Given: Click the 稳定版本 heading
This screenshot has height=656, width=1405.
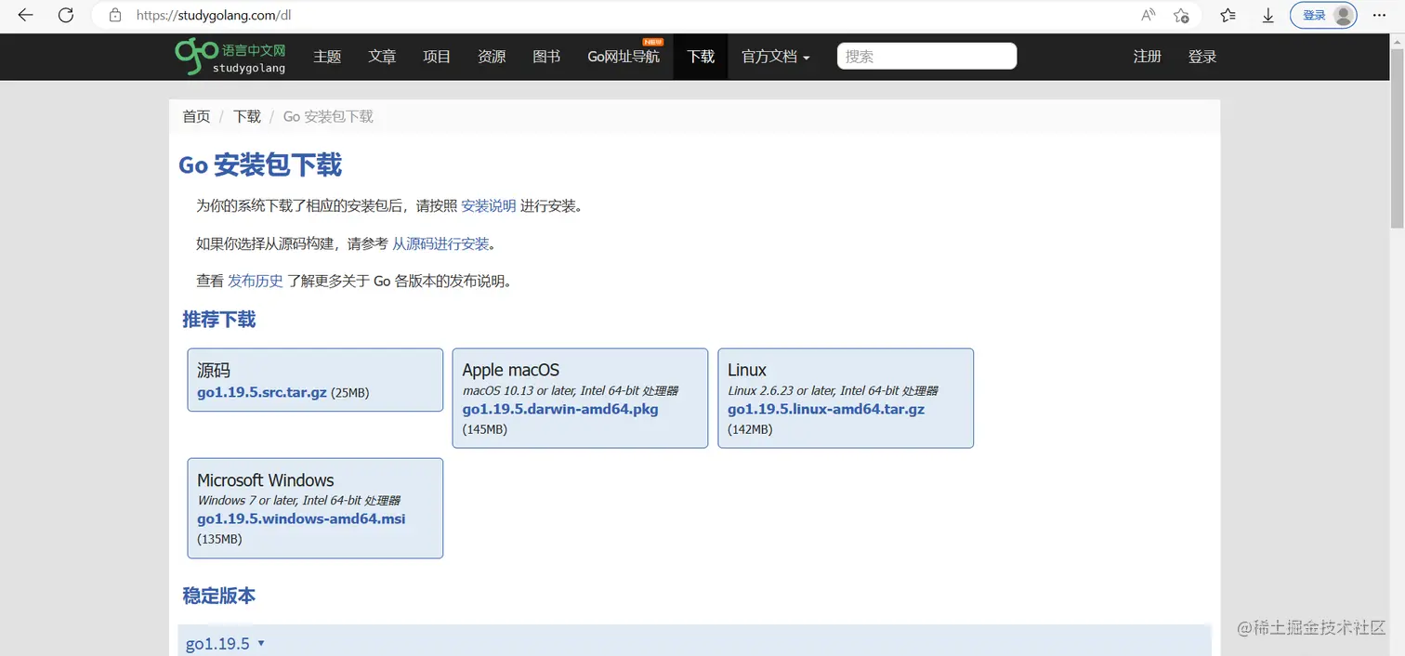Looking at the screenshot, I should coord(219,596).
